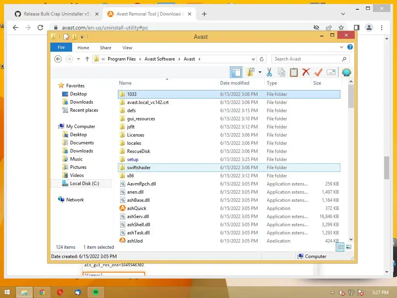Open the Home ribbon tab
397x298 pixels.
tap(83, 48)
